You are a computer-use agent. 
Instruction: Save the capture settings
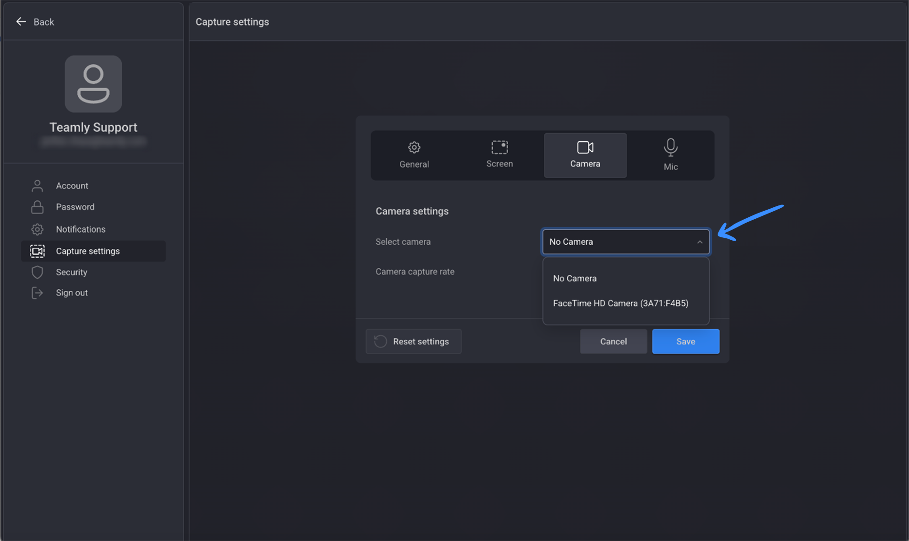coord(686,341)
